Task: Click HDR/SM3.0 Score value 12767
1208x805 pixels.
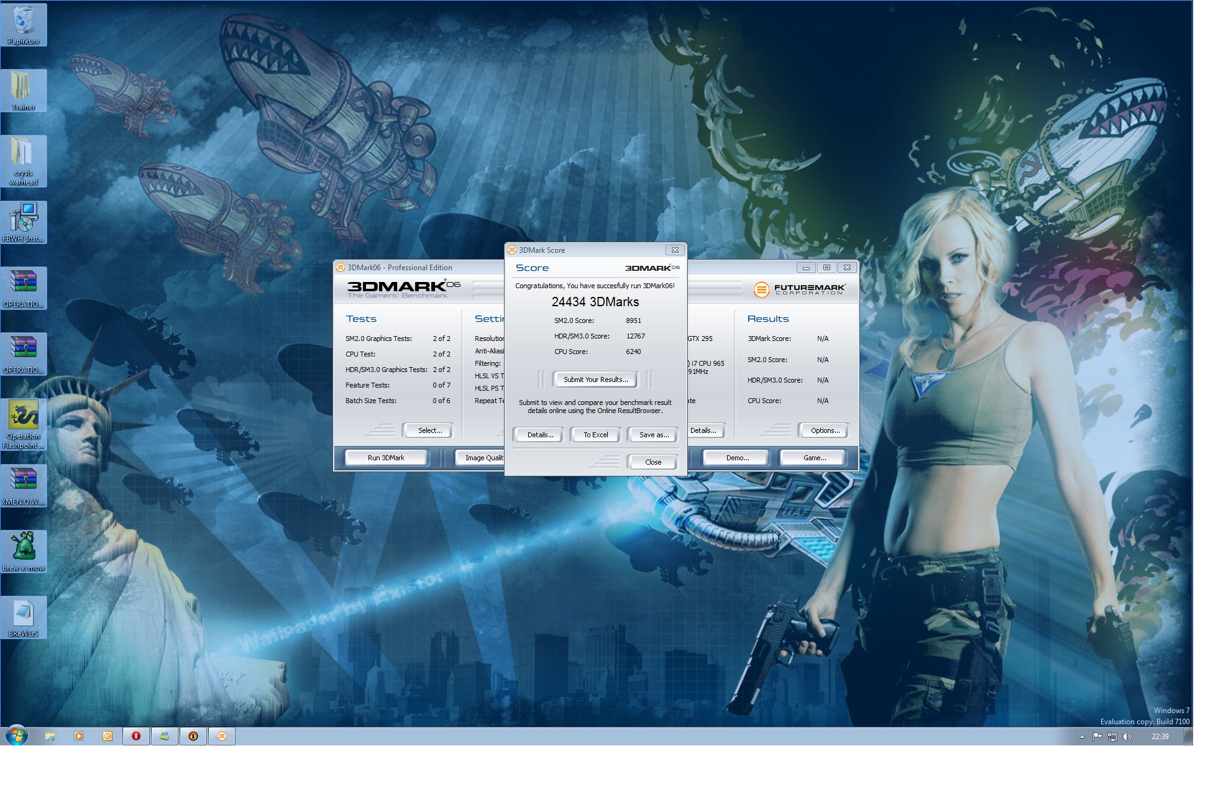Action: pos(636,336)
